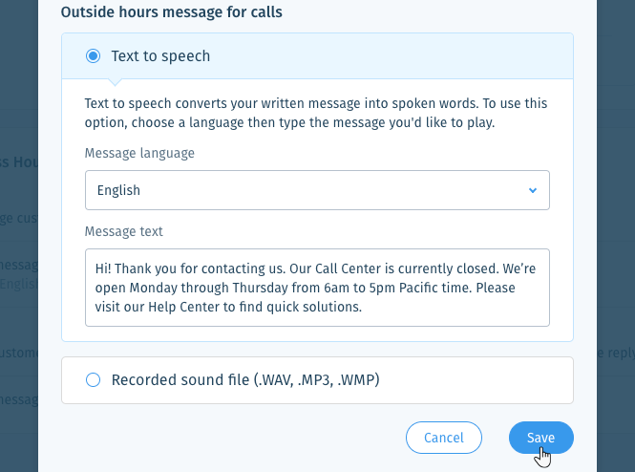Click the highlighted Text to speech header row

click(317, 56)
